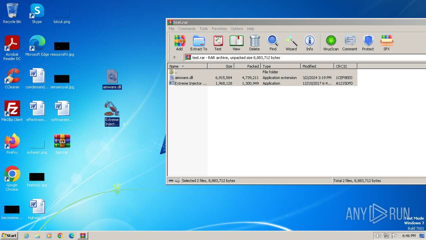The height and width of the screenshot is (240, 426).
Task: Open the Comment tool
Action: pos(350,43)
